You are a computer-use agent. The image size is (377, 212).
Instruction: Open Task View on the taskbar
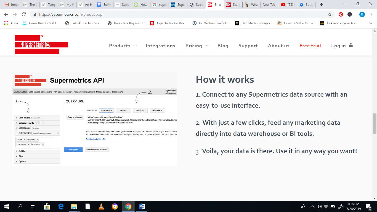pos(33,206)
